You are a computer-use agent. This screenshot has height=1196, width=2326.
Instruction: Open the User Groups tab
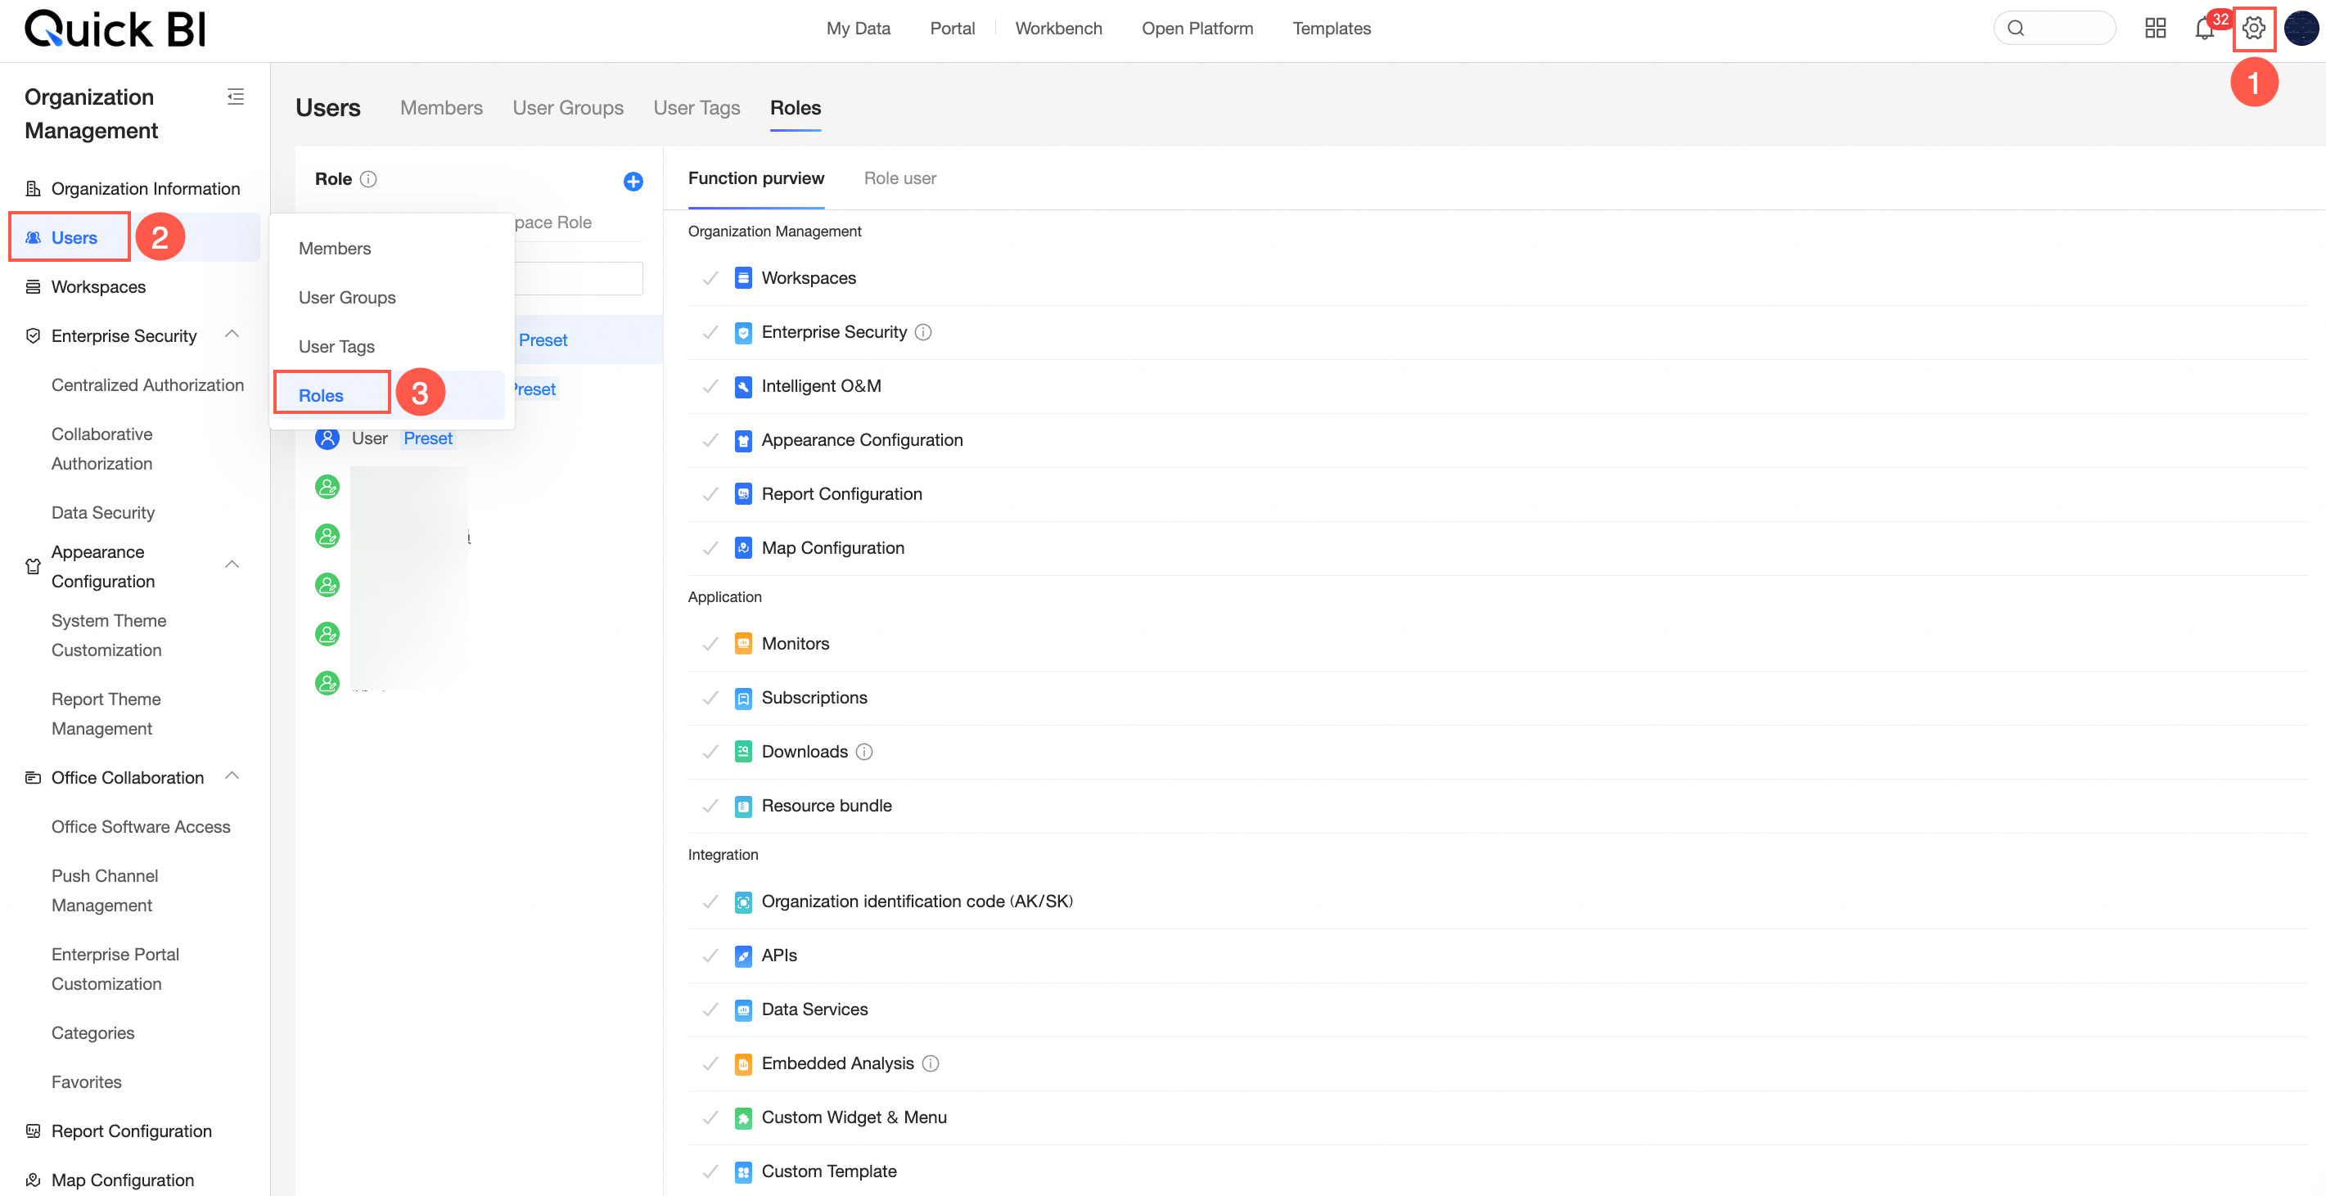(x=567, y=107)
